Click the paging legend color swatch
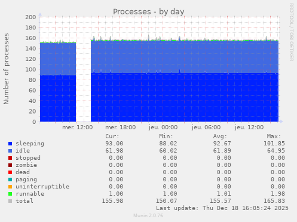Image resolution: width=297 pixels, height=222 pixels. [x=10, y=180]
